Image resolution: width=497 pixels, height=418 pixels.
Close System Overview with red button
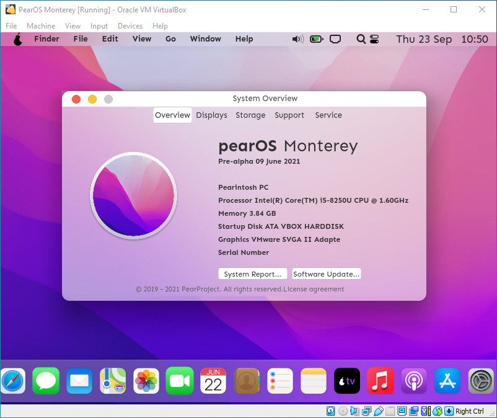click(76, 99)
